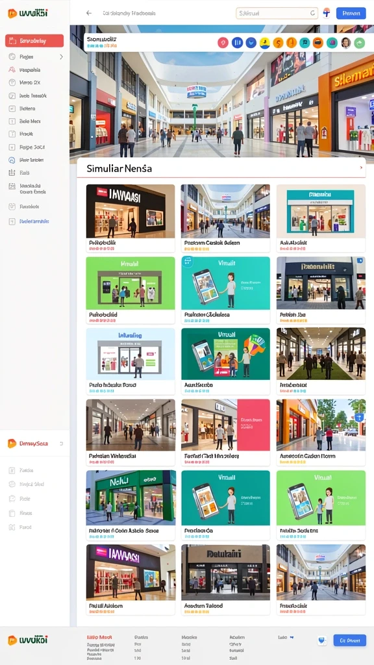Click the pink people icon in the sidebar
Viewport: 374px width, 665px height.
(12, 69)
